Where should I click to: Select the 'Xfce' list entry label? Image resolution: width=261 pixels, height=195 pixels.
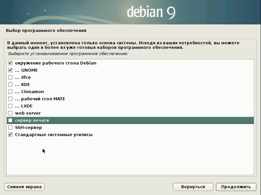[26, 77]
